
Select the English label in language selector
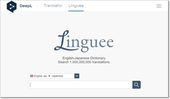38,76
